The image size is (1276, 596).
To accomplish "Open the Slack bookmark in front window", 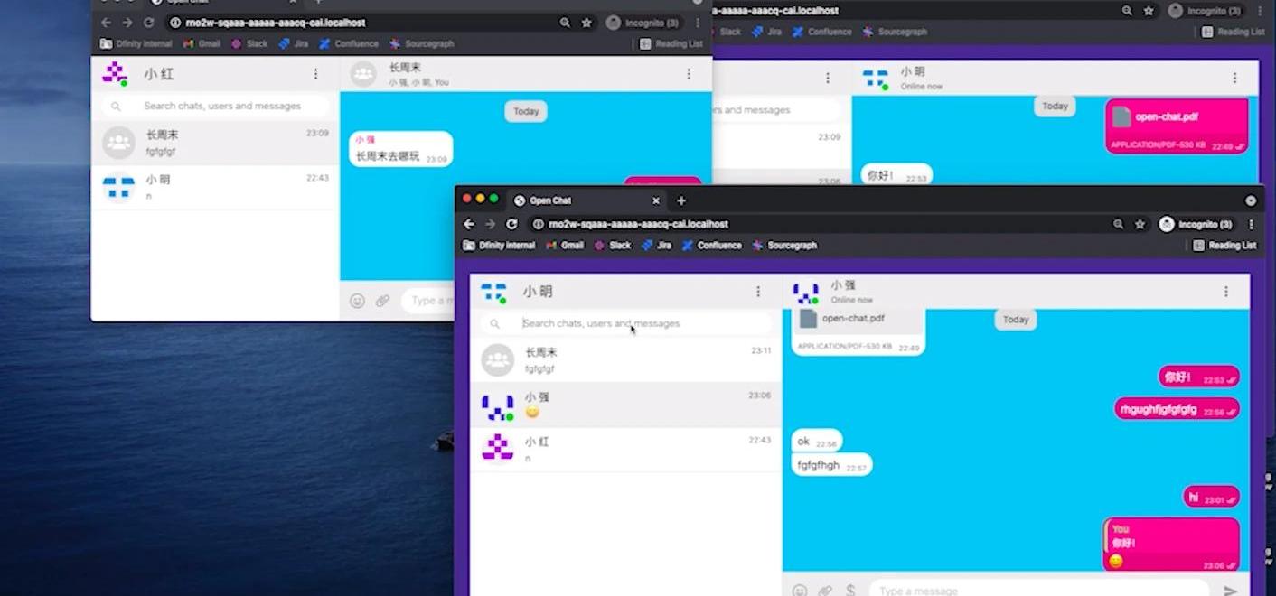I will click(612, 245).
